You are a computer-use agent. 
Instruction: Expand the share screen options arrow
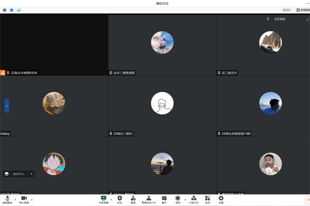click(111, 199)
